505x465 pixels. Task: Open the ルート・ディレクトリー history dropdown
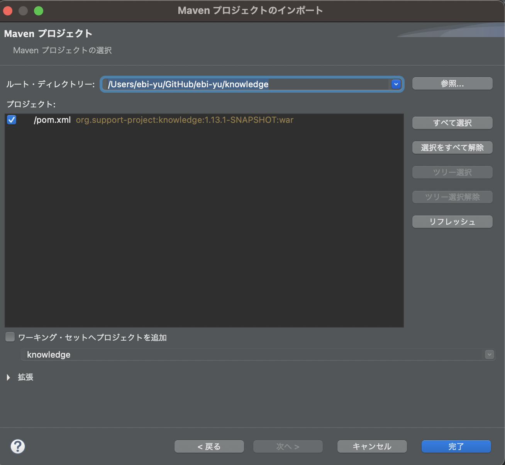tap(395, 84)
